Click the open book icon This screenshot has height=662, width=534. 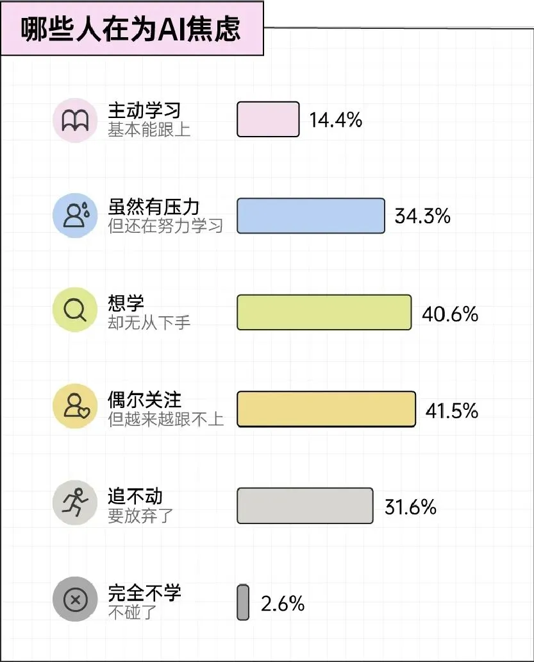75,121
